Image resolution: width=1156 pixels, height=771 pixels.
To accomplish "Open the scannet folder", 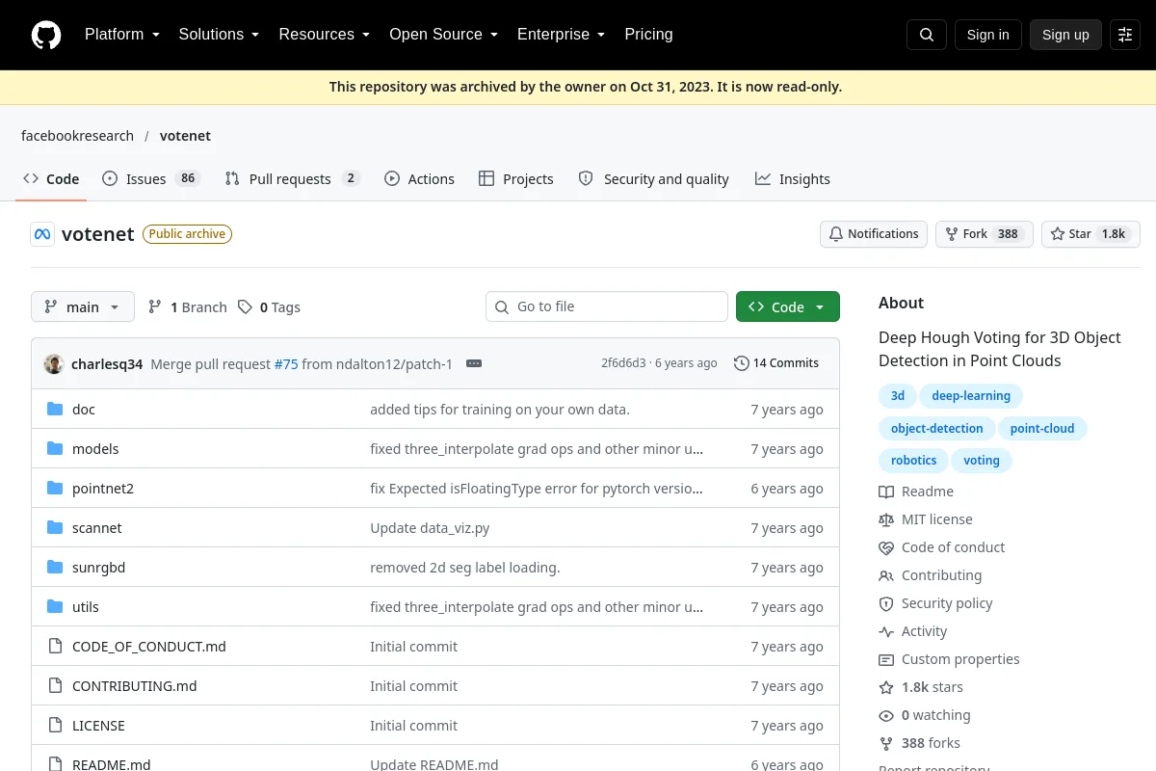I will [96, 528].
